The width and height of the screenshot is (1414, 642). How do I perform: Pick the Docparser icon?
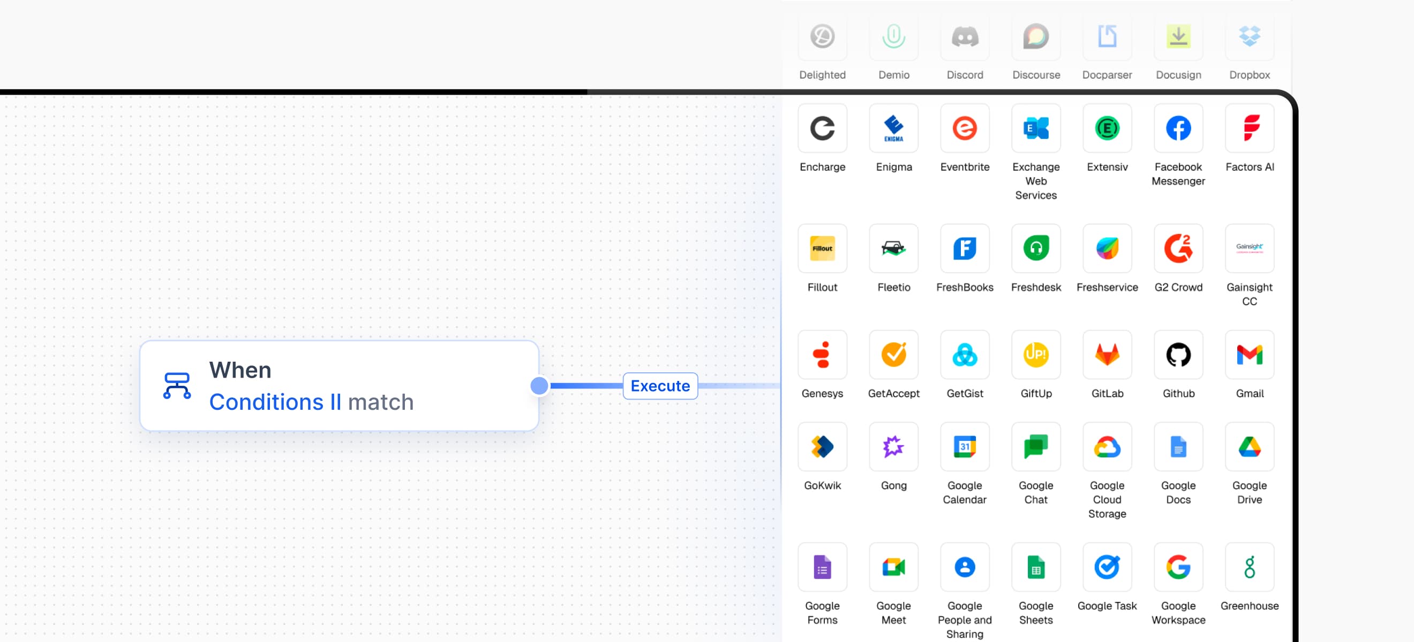point(1107,36)
